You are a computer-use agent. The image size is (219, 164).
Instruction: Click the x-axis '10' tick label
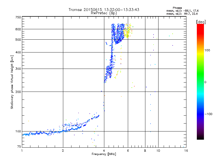(x=158, y=151)
